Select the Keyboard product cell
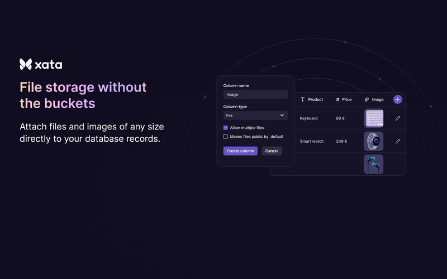 308,118
